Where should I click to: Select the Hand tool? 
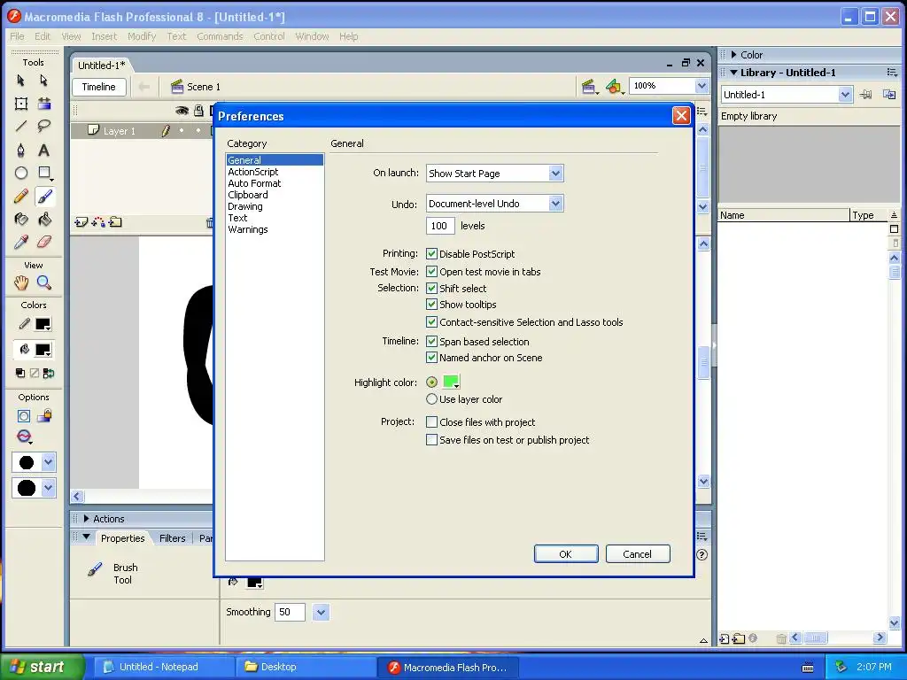(x=21, y=282)
